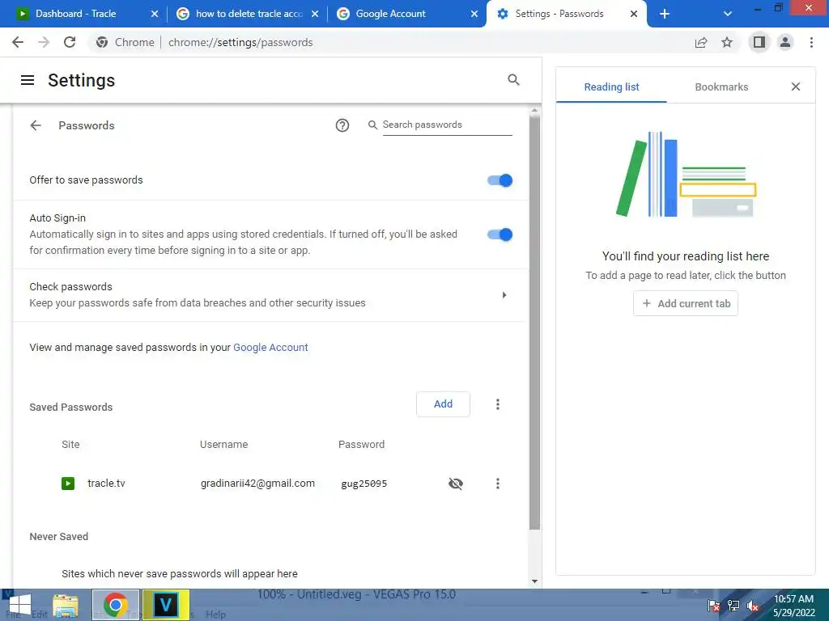The width and height of the screenshot is (829, 621).
Task: Click Add saved password button
Action: (443, 404)
